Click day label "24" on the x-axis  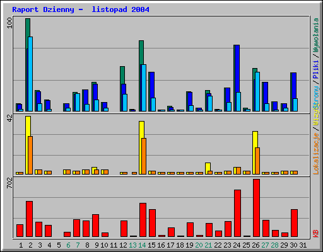click(x=237, y=245)
